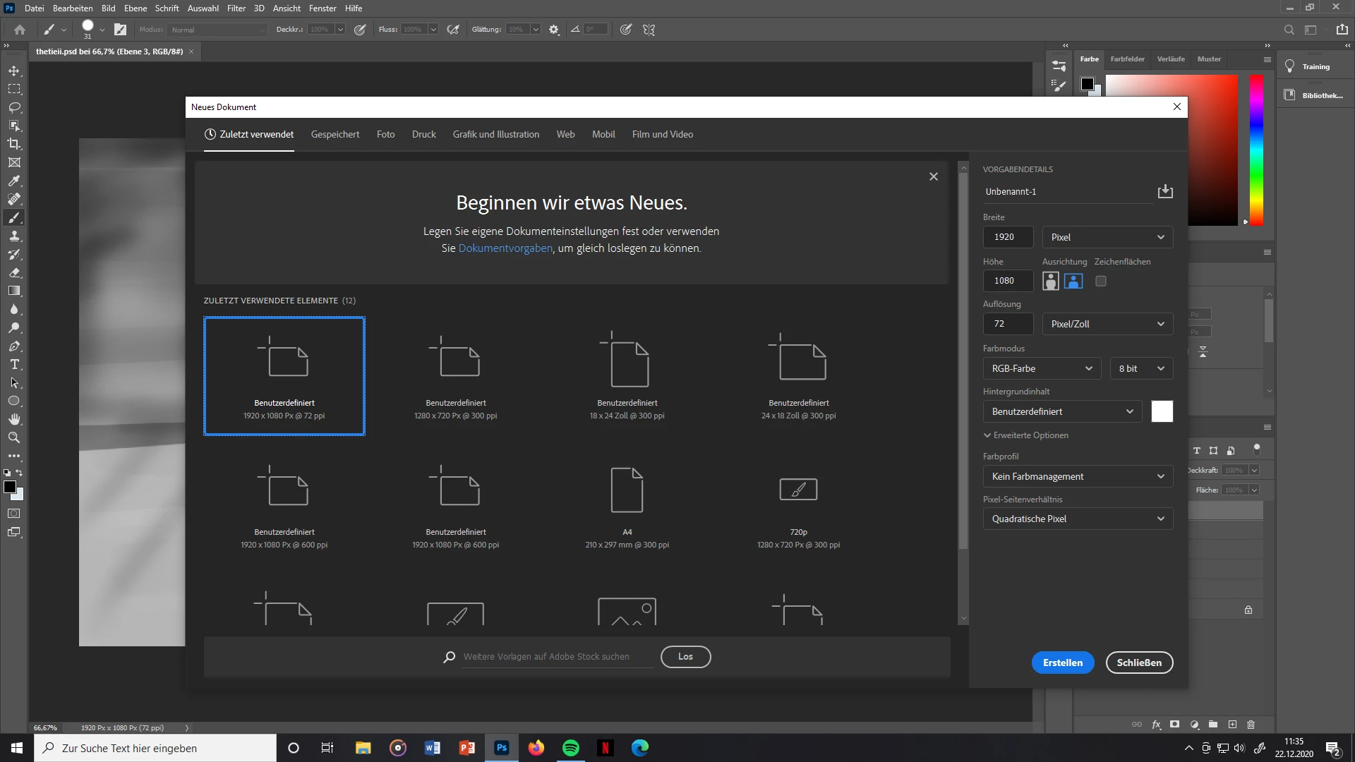
Task: Select the Crop tool
Action: [x=14, y=144]
